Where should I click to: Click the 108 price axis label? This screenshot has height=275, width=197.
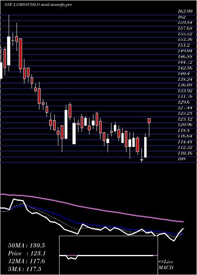point(182,159)
